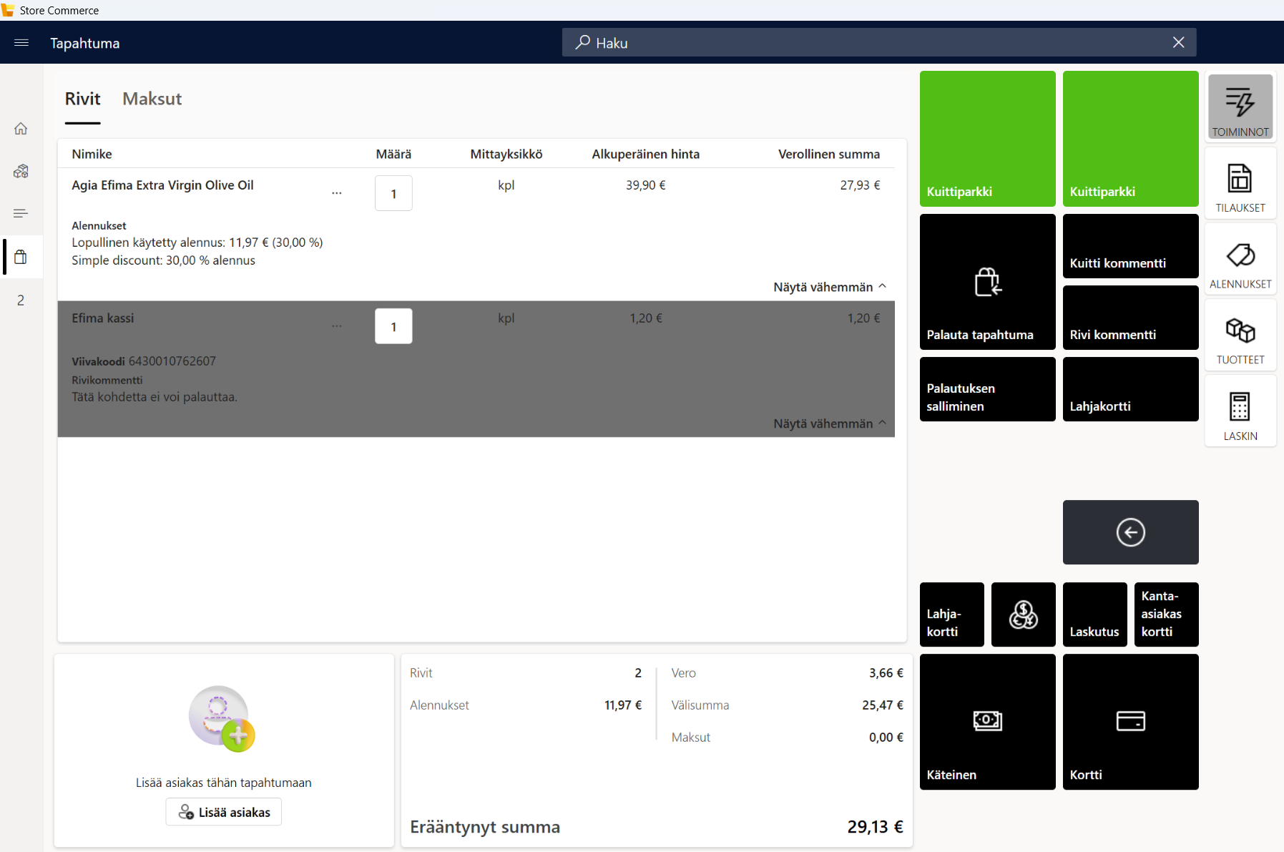Open more options for Agia Efima row
This screenshot has height=852, width=1284.
click(x=337, y=193)
